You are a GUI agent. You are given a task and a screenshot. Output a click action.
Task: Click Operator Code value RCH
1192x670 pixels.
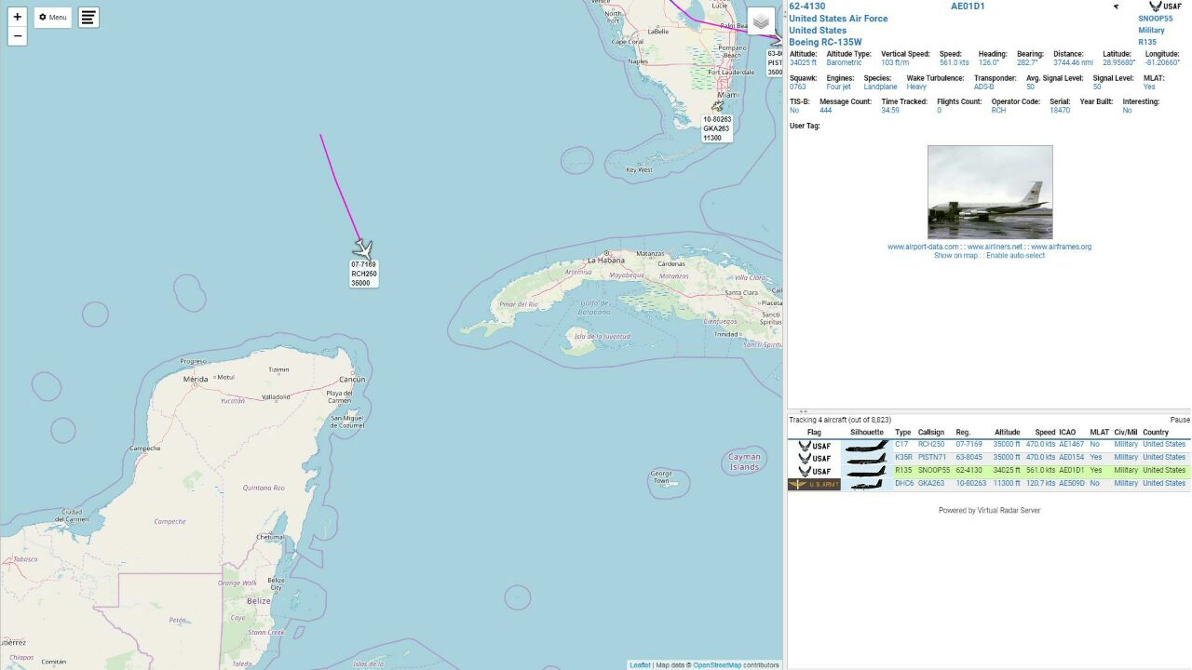point(998,111)
